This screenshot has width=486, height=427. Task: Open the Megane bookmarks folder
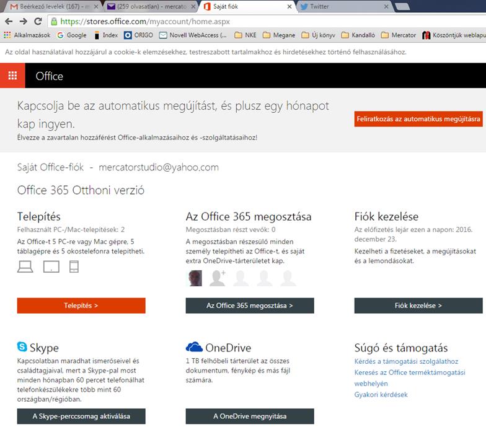(x=279, y=35)
